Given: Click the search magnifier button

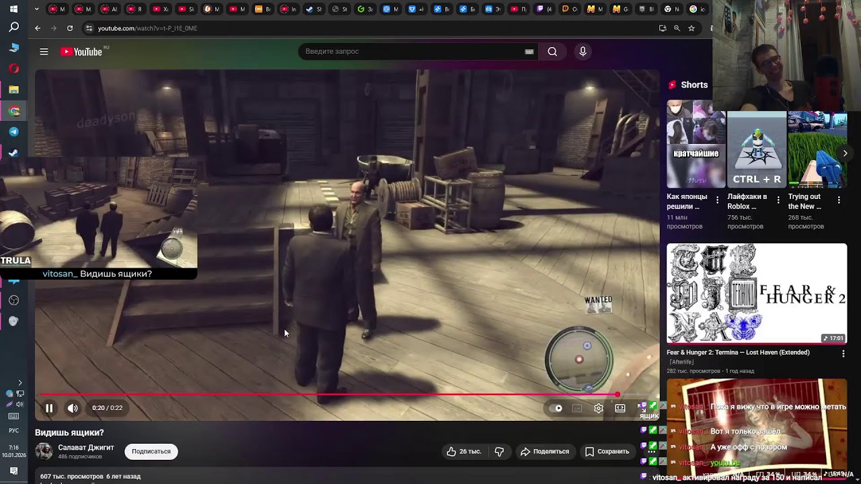Looking at the screenshot, I should (x=552, y=52).
